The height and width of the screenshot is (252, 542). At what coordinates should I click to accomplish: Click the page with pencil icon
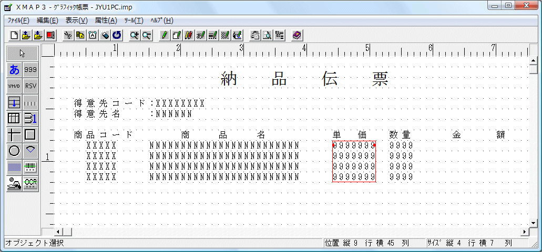[x=176, y=35]
